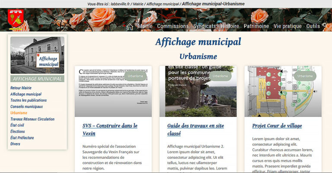Image resolution: width=332 pixels, height=173 pixels.
Task: Click the site classé guide photo thumbnail
Action: pos(198,91)
